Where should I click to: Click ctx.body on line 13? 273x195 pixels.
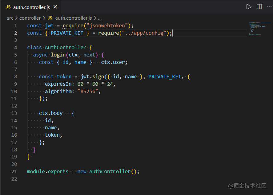tap(51, 113)
